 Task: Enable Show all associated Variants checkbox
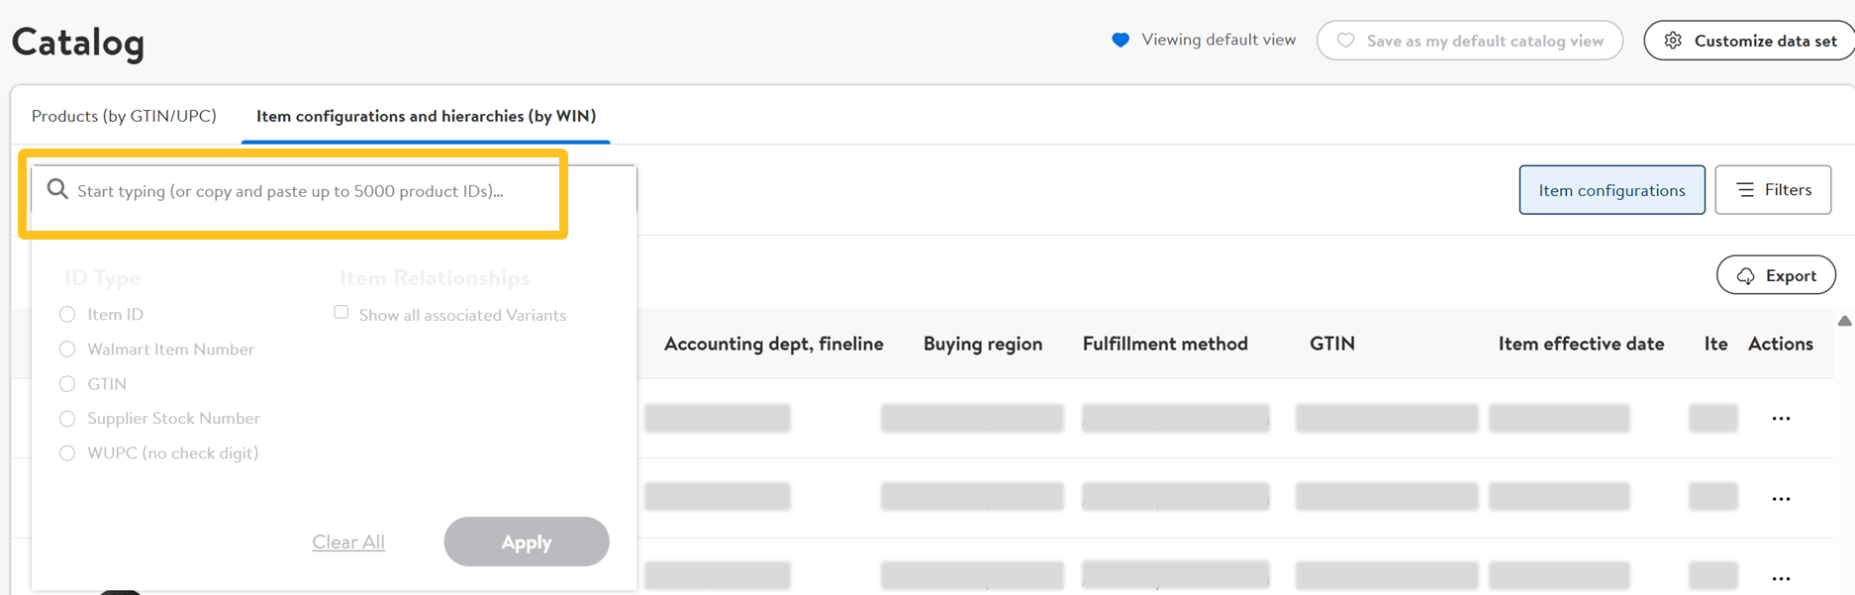[342, 313]
